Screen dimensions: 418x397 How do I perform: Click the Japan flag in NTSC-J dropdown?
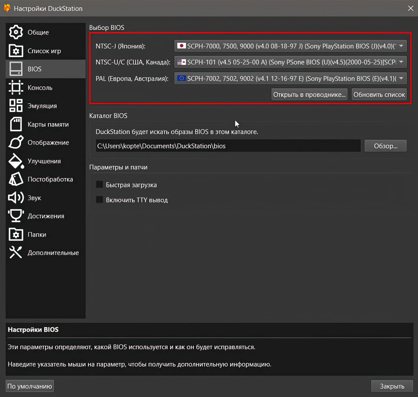(181, 46)
